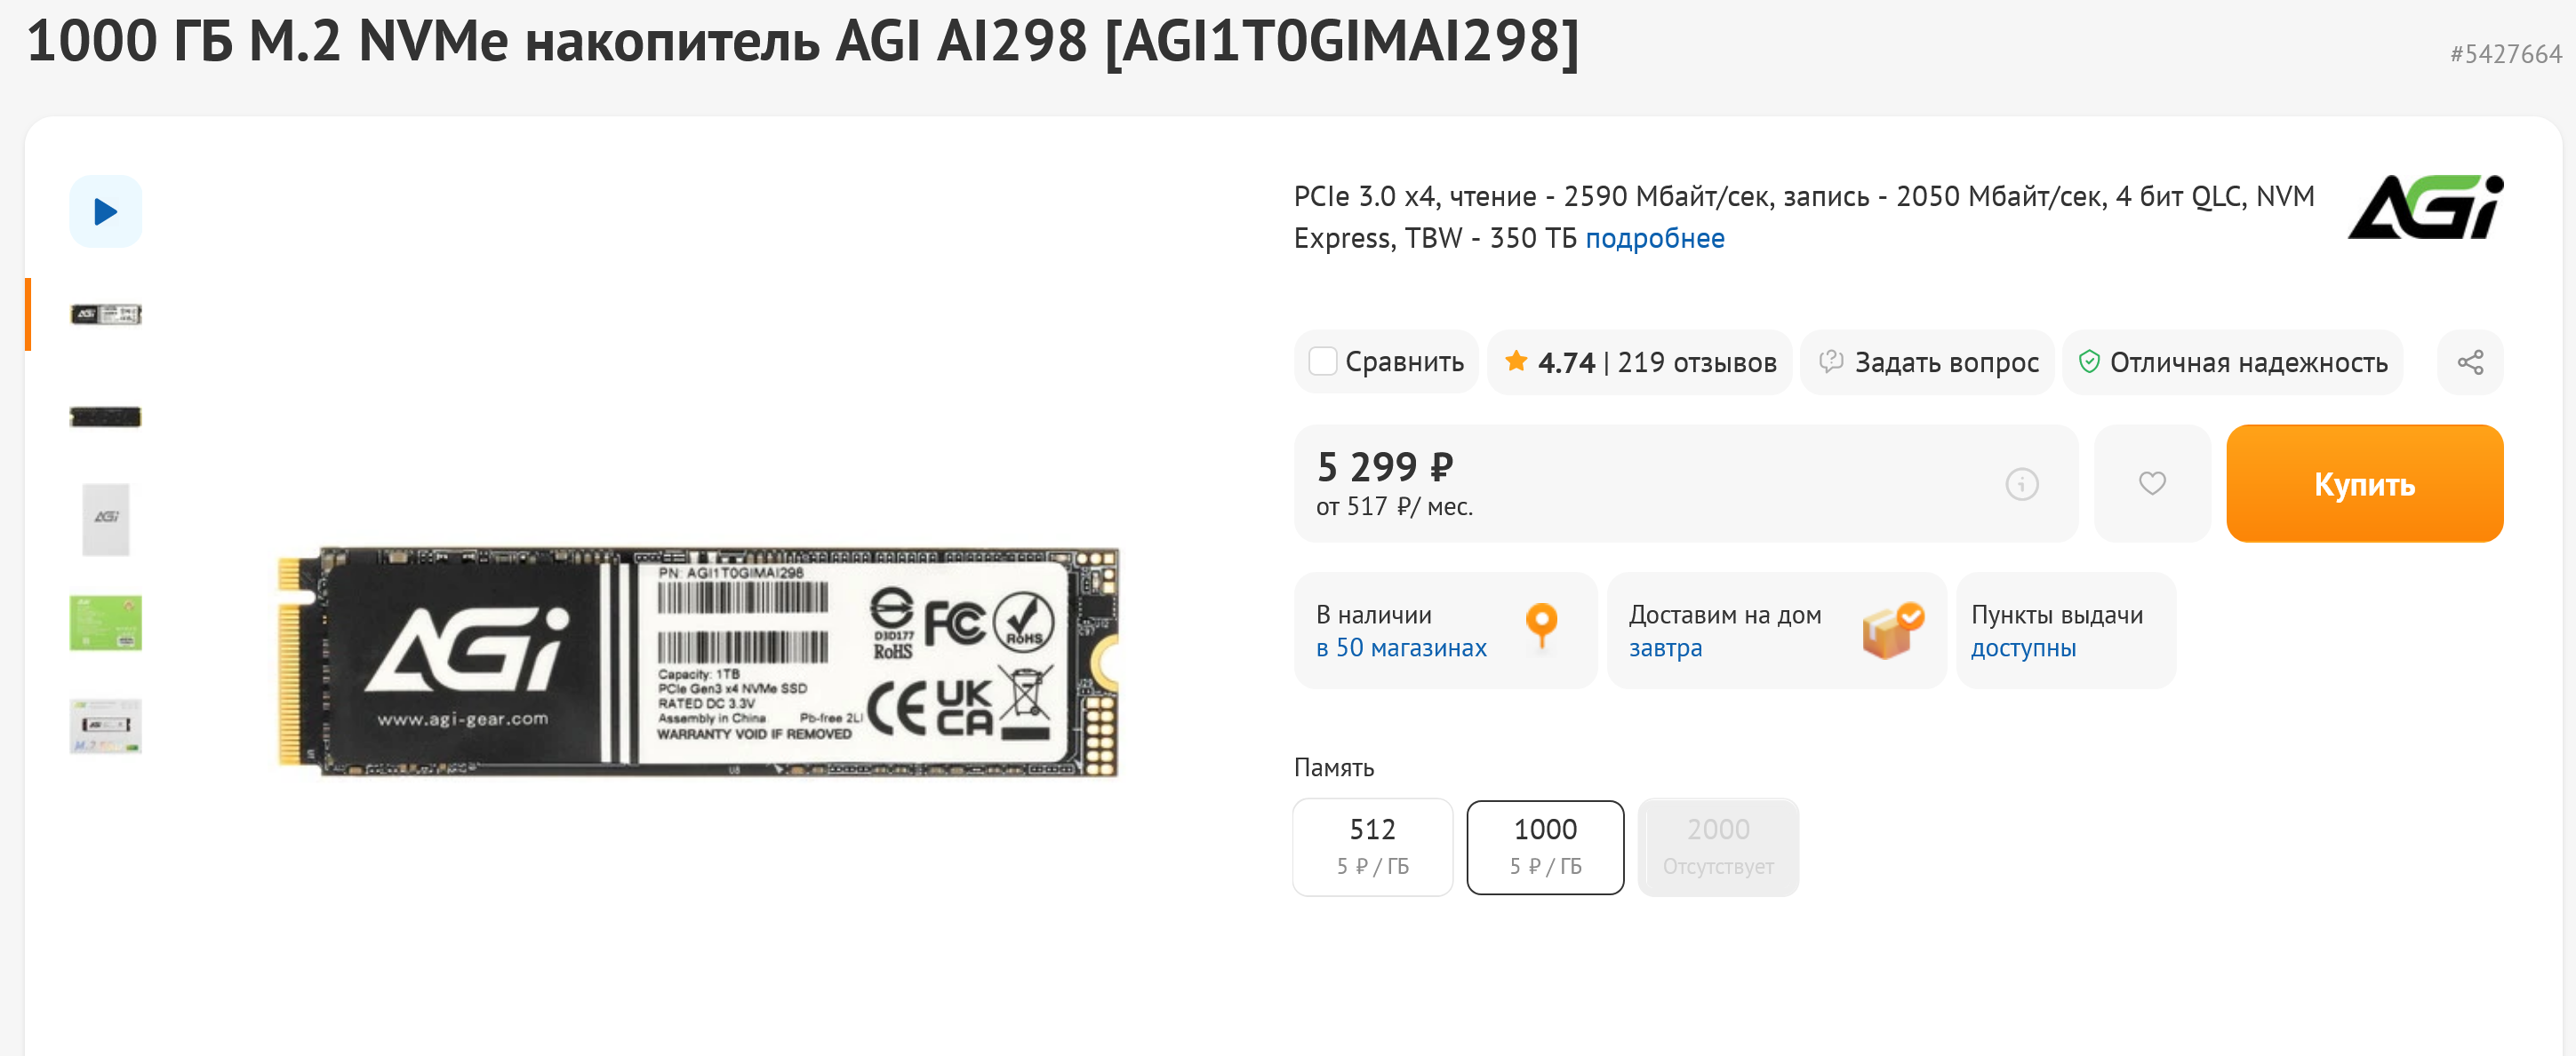The height and width of the screenshot is (1056, 2576).
Task: Add product to favorites with heart icon
Action: pyautogui.click(x=2151, y=483)
